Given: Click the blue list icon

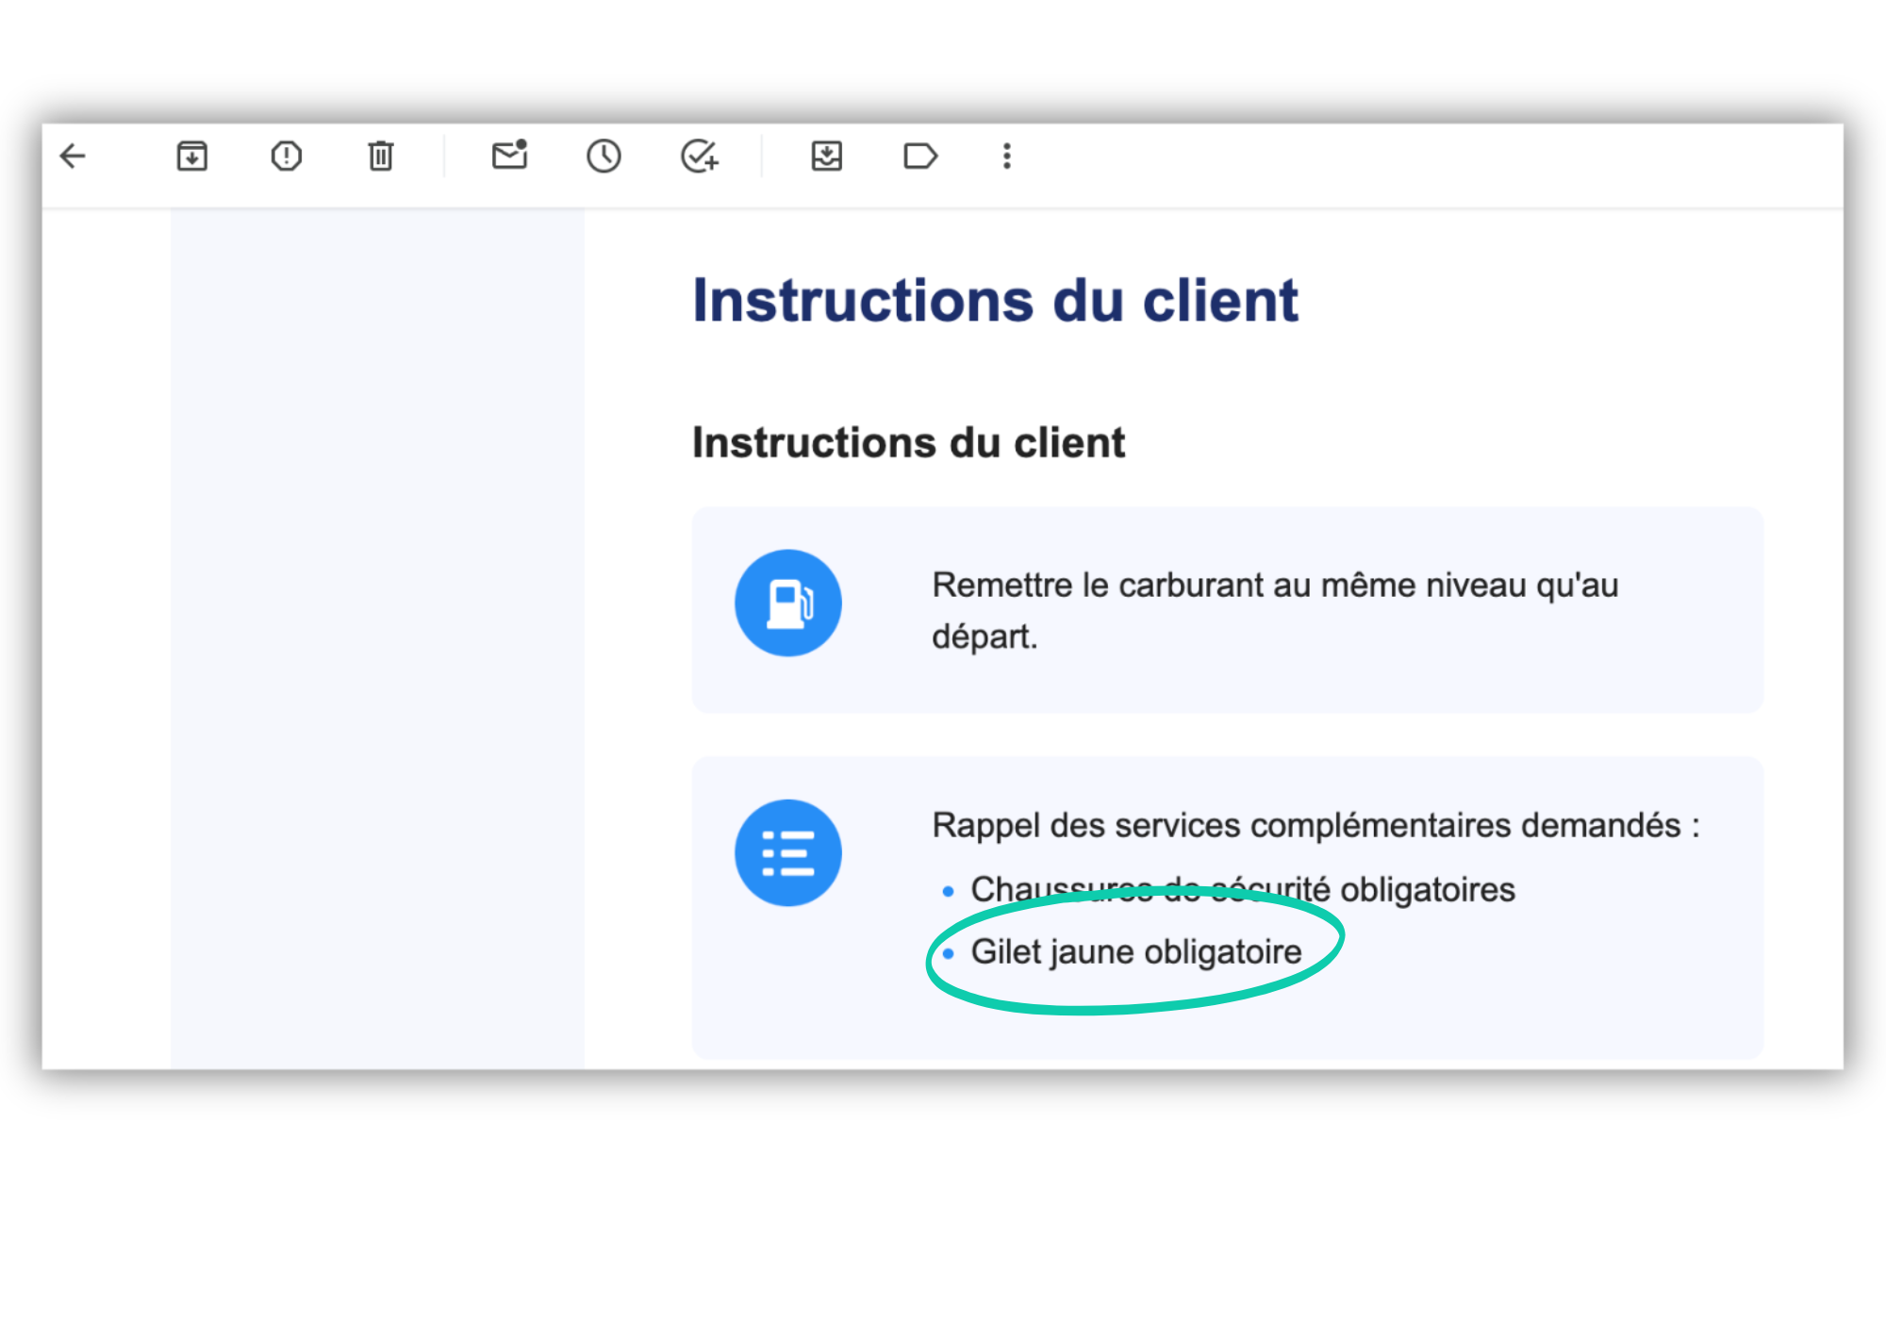Looking at the screenshot, I should 788,853.
